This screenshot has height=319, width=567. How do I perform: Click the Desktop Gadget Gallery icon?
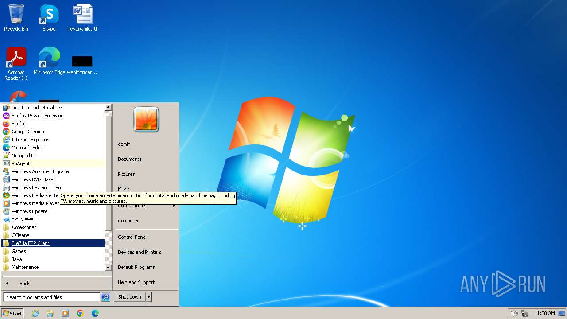pyautogui.click(x=6, y=108)
